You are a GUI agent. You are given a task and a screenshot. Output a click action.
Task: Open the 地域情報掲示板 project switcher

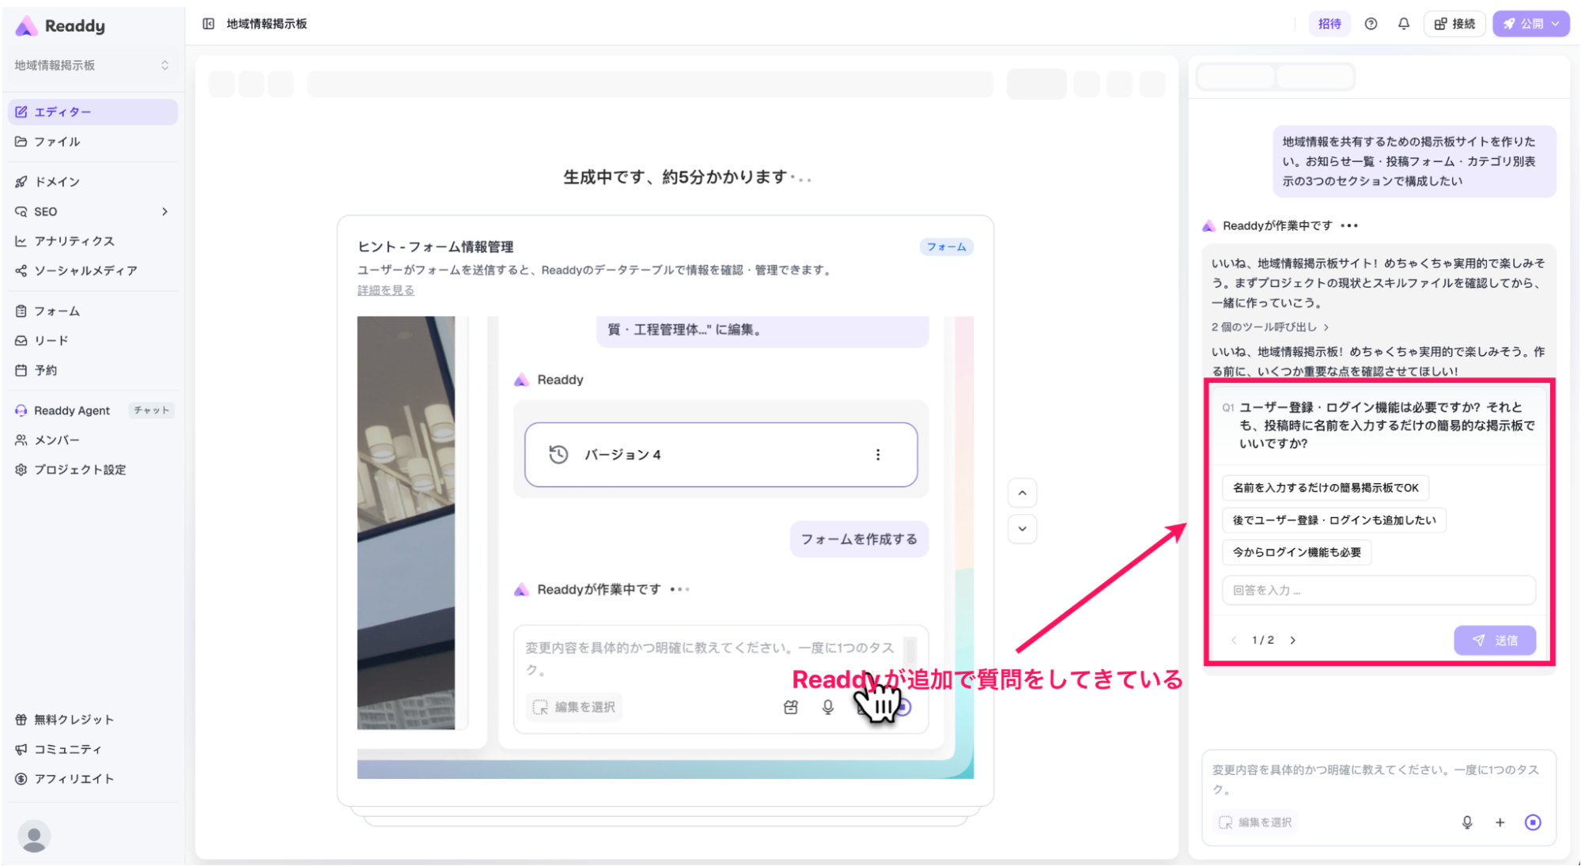click(92, 65)
